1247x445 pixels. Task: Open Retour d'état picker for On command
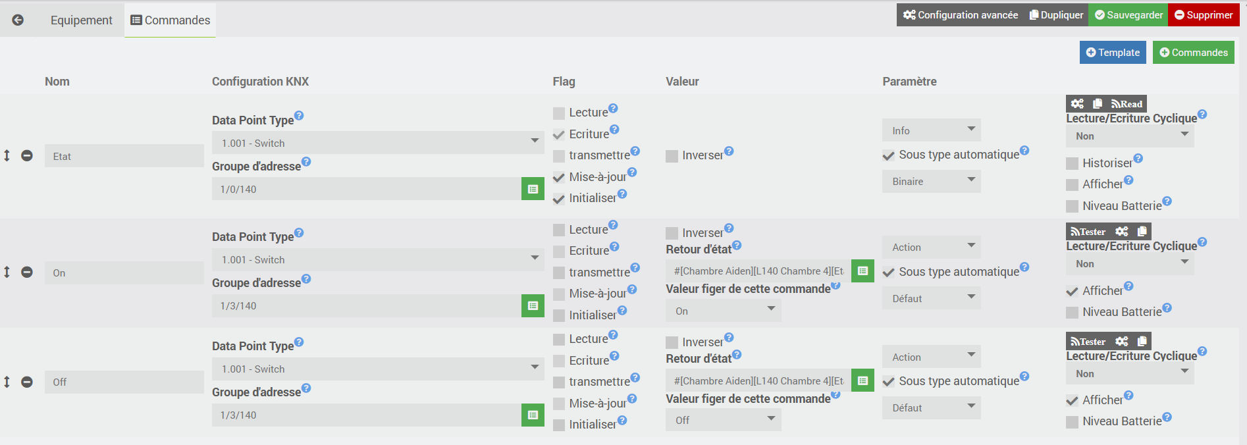point(862,271)
